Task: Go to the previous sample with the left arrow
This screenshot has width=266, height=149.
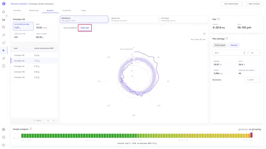Action: click(18, 138)
